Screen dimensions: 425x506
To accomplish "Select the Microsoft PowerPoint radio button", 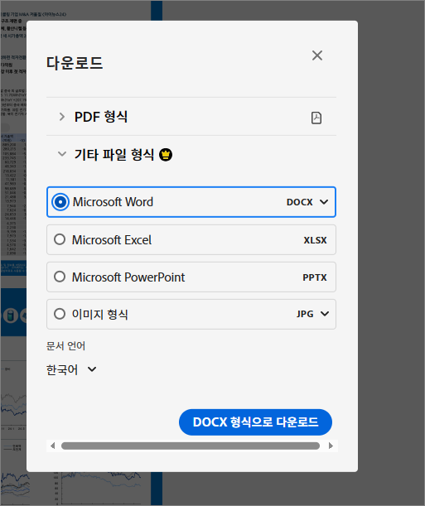I will pyautogui.click(x=60, y=277).
